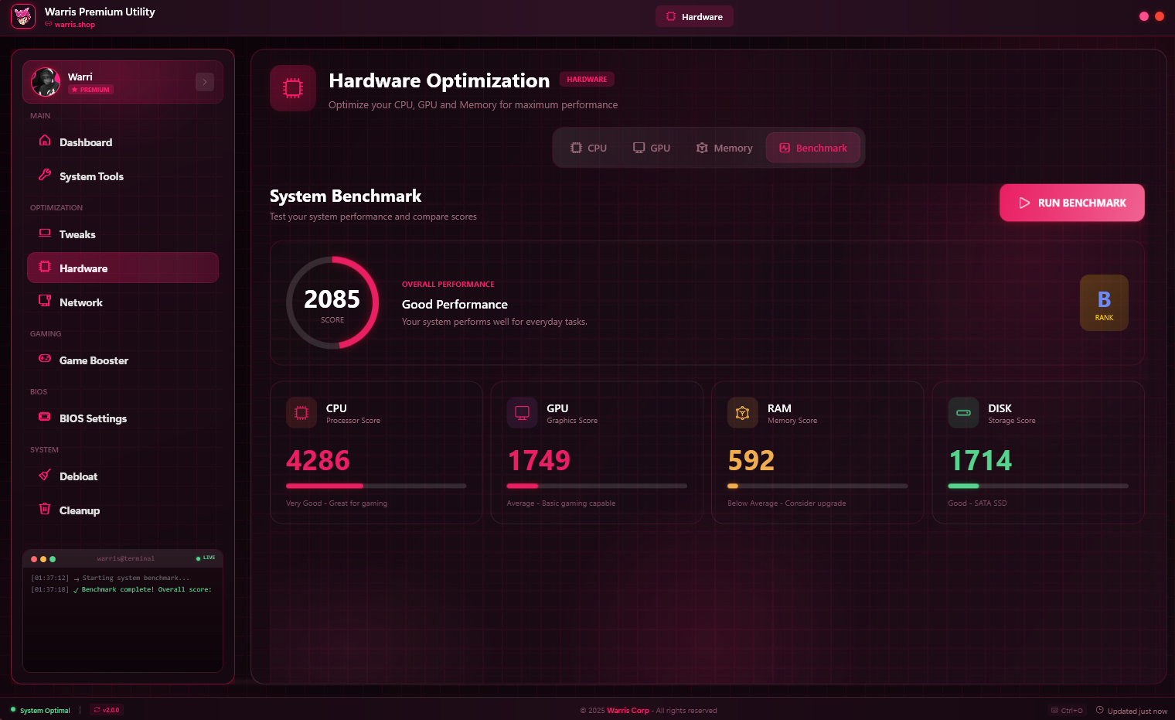Select the GPU monitor icon on the Graphics Score card
The image size is (1175, 720).
522,412
